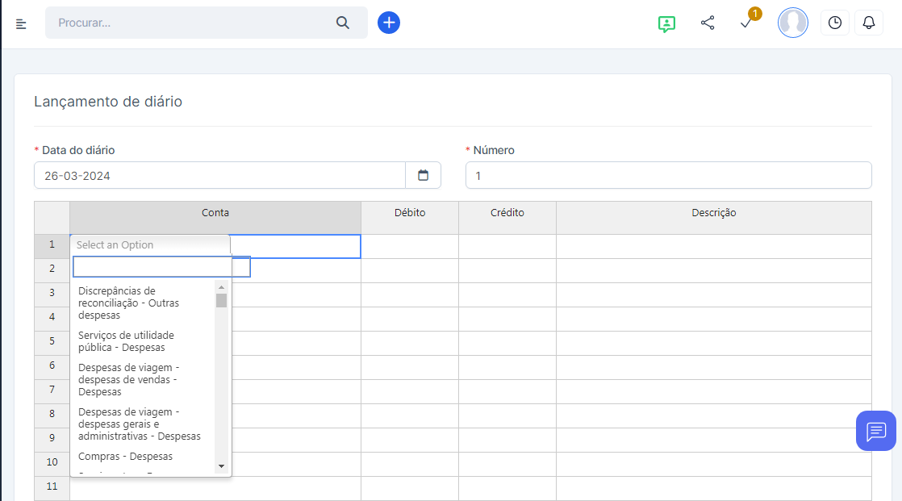Open the calendar date picker icon
This screenshot has width=902, height=501.
point(423,175)
